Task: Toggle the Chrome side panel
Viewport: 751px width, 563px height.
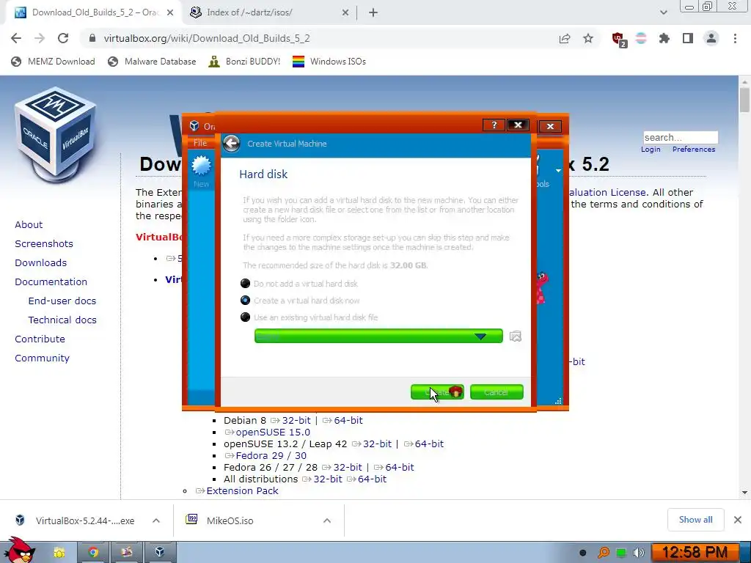Action: pos(688,38)
